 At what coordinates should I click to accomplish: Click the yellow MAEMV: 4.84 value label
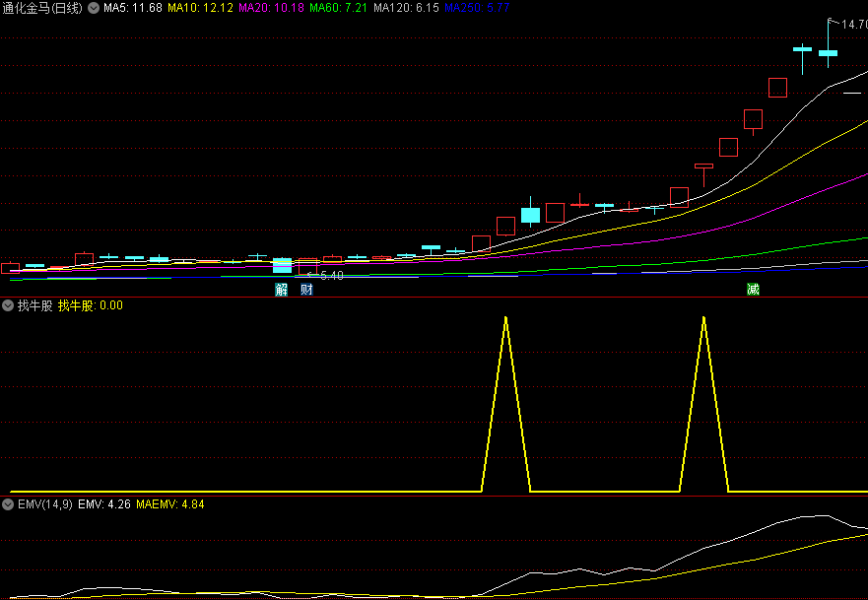pyautogui.click(x=170, y=504)
